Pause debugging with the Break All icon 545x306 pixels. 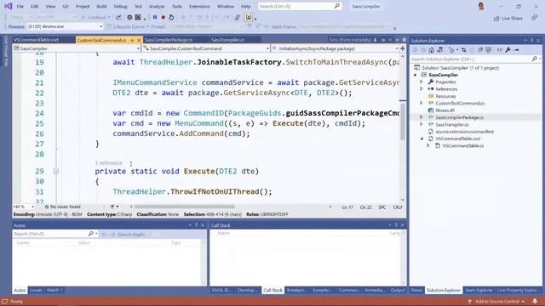click(155, 17)
